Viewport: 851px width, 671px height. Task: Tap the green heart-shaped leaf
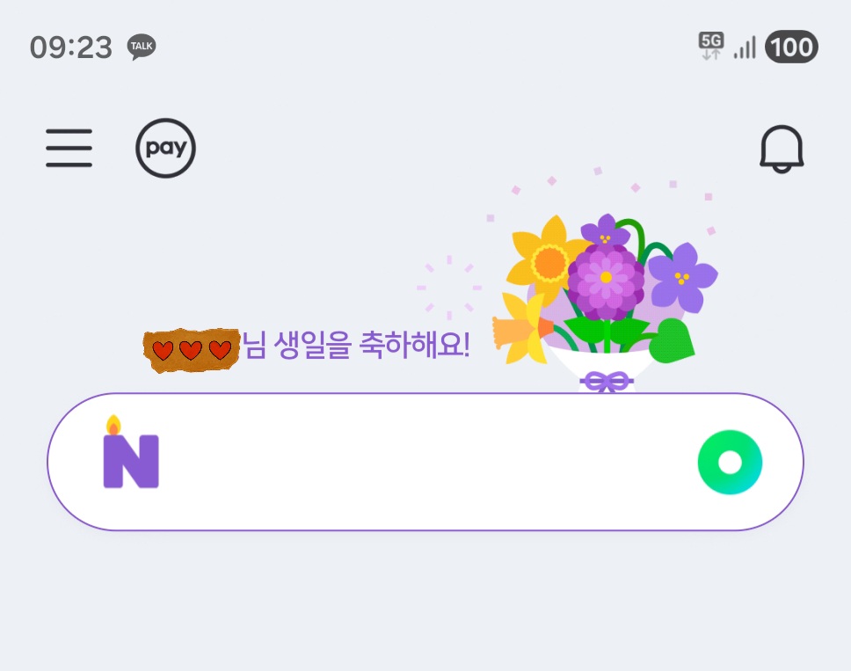[x=672, y=341]
